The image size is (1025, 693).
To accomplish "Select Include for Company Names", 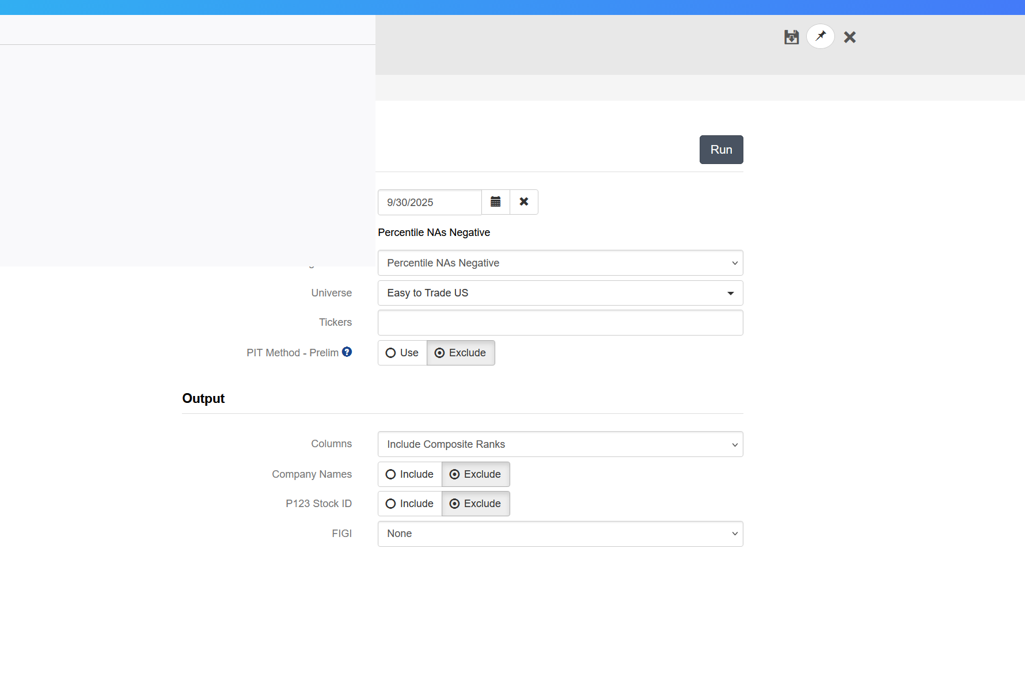I will click(x=409, y=474).
